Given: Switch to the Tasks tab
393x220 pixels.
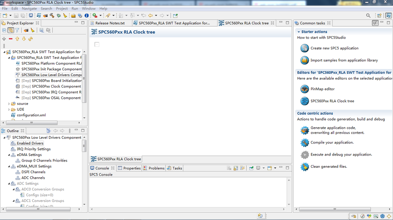Looking at the screenshot, I should point(175,168).
